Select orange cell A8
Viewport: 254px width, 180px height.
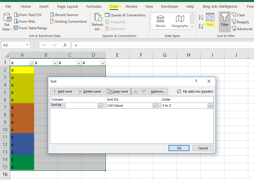coord(22,115)
